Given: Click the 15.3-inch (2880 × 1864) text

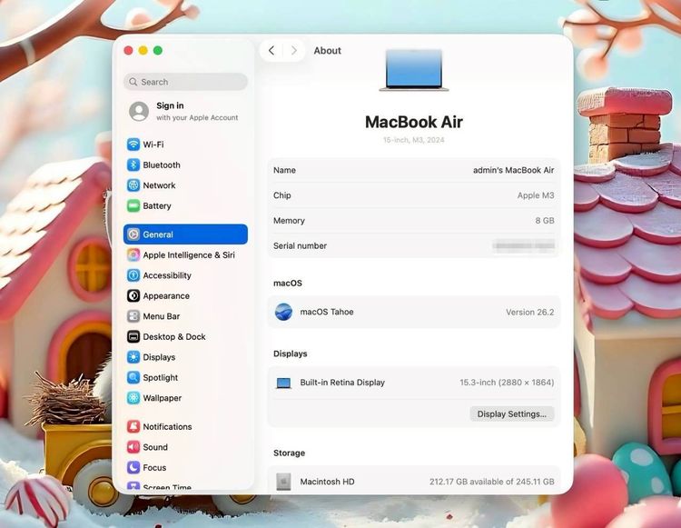Looking at the screenshot, I should tap(507, 383).
